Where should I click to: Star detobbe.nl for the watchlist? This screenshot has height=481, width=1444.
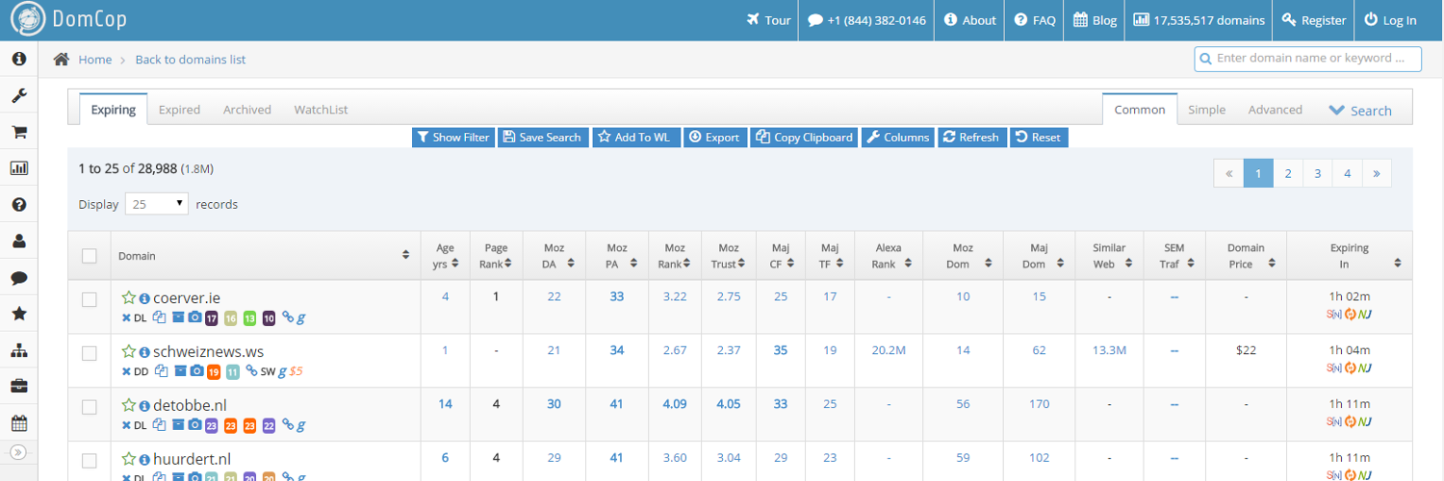point(128,405)
